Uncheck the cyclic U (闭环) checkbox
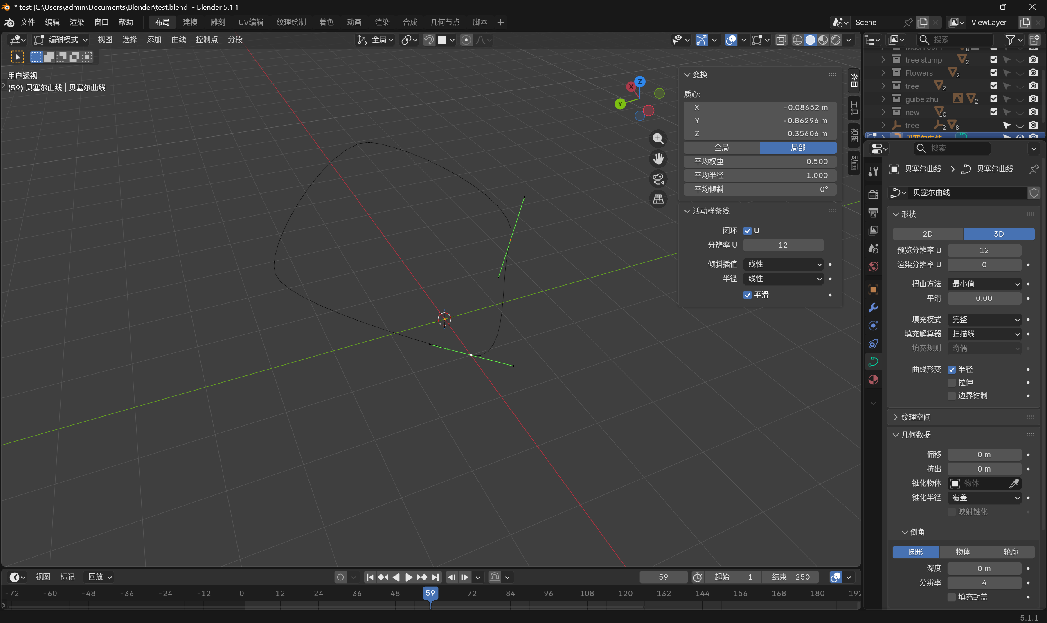Image resolution: width=1047 pixels, height=623 pixels. (x=748, y=231)
